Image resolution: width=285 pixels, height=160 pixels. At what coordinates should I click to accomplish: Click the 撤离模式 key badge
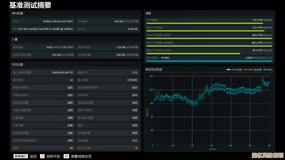[21, 156]
